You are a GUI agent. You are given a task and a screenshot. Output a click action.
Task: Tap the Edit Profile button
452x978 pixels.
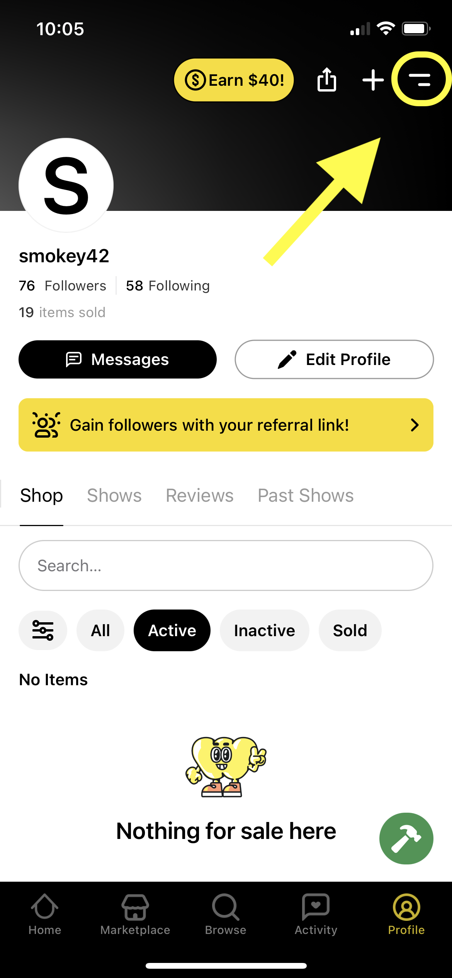coord(334,359)
